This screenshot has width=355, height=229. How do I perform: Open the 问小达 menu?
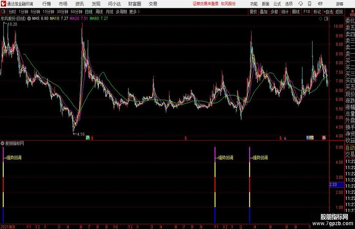(x=114, y=4)
